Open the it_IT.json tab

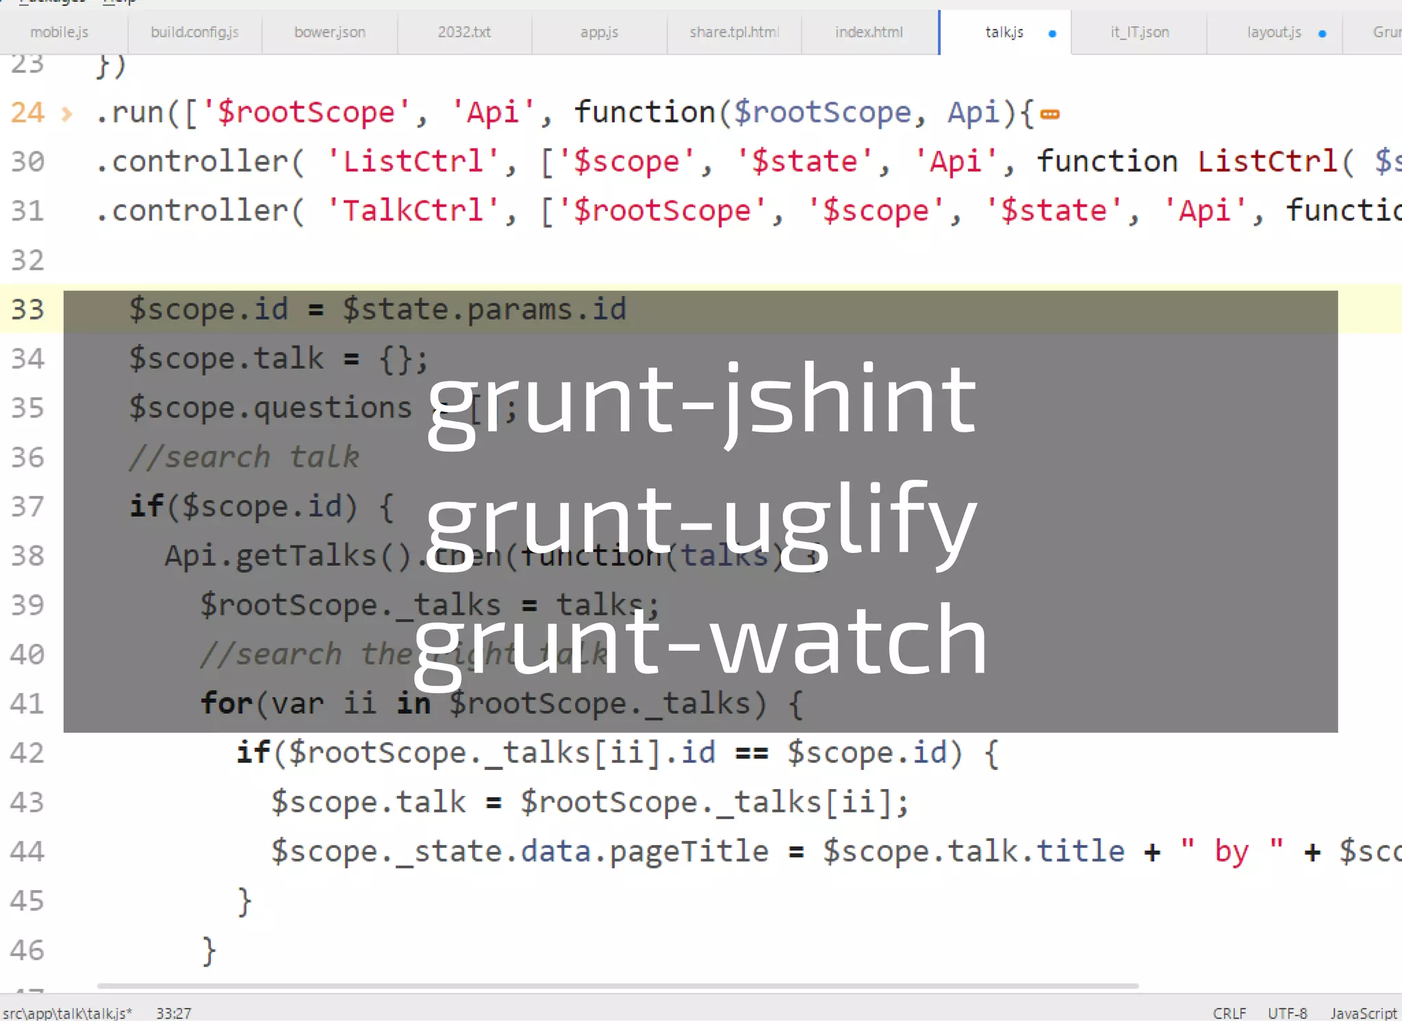(x=1139, y=32)
